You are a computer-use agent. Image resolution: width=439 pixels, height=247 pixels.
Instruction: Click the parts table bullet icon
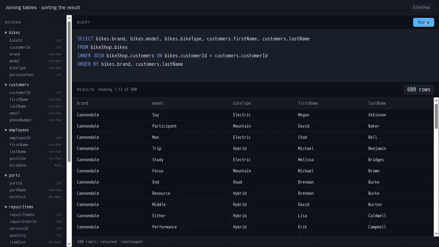pos(6,175)
